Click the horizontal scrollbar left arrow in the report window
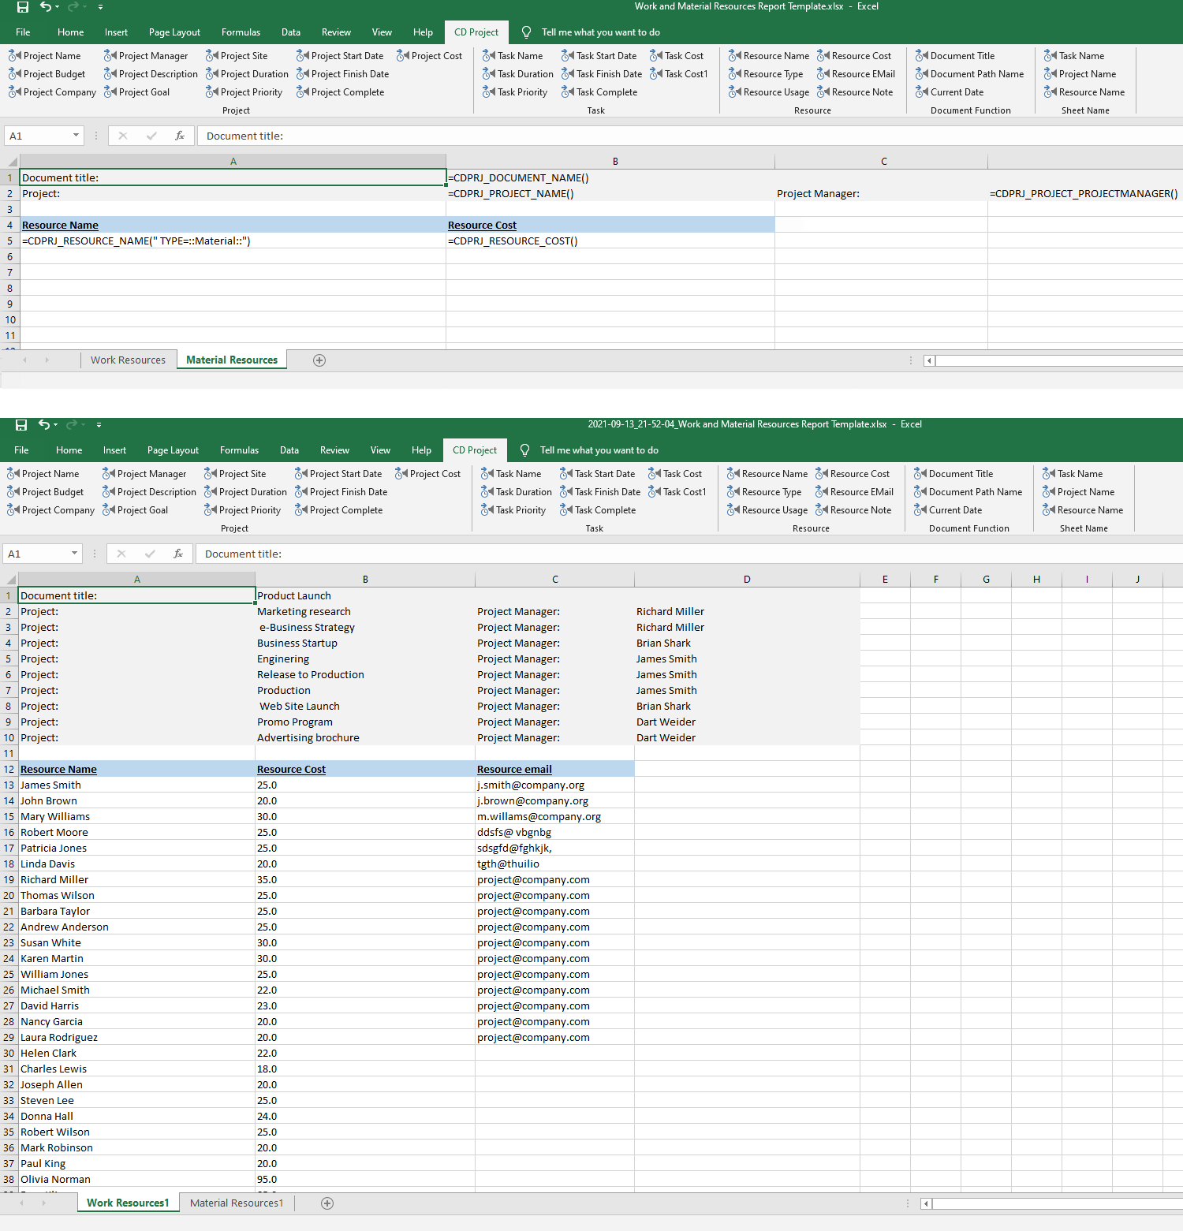The width and height of the screenshot is (1183, 1231). point(927,1203)
